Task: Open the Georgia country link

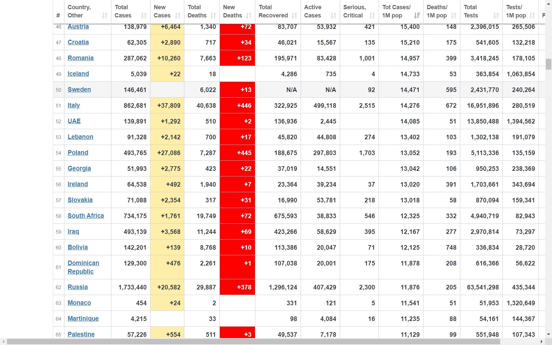Action: click(x=79, y=169)
